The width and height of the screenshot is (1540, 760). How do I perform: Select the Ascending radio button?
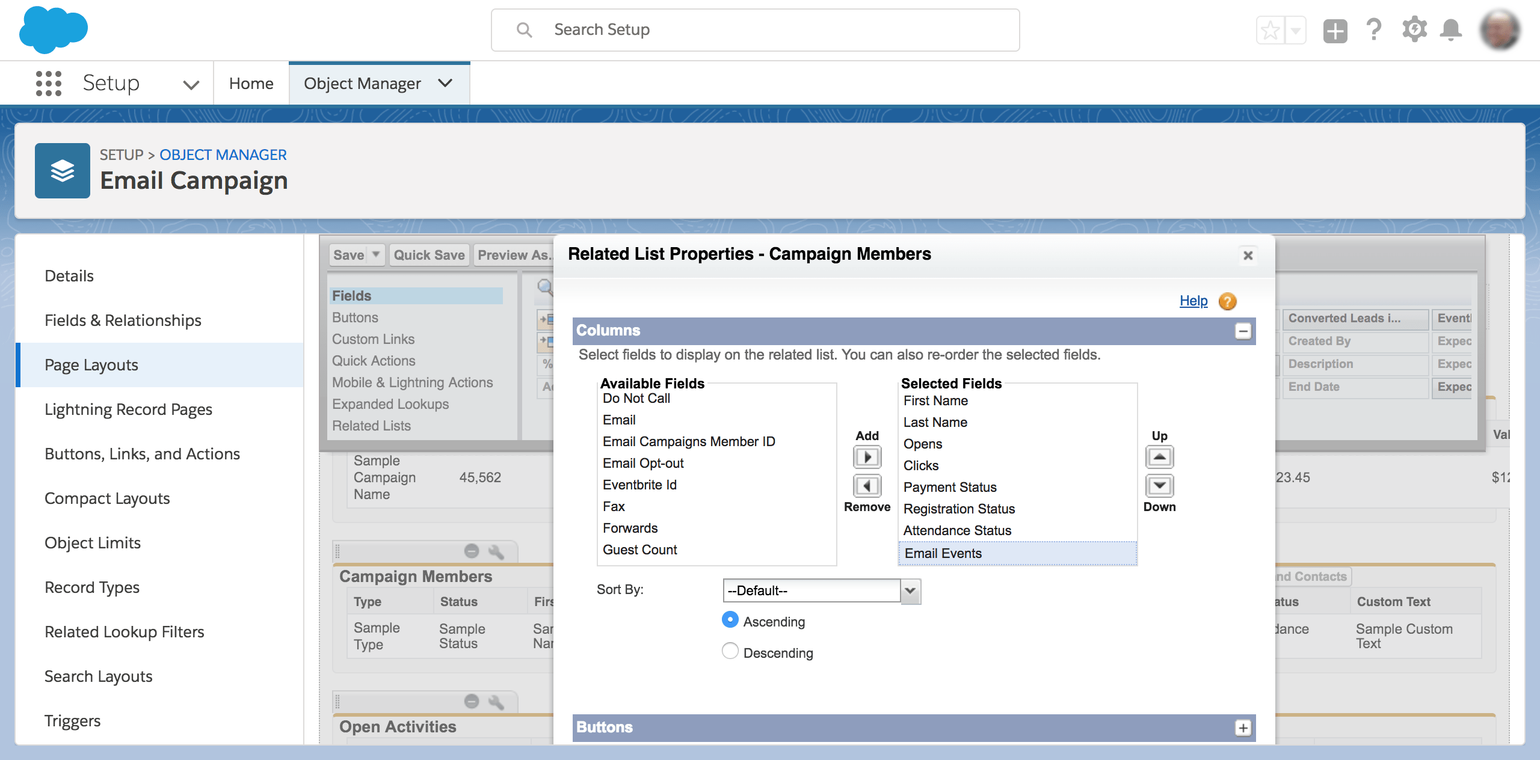pos(730,620)
